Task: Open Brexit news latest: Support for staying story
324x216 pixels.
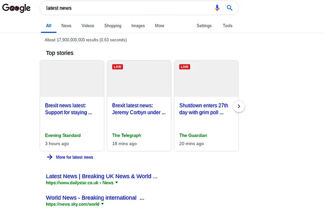Action: 68,109
